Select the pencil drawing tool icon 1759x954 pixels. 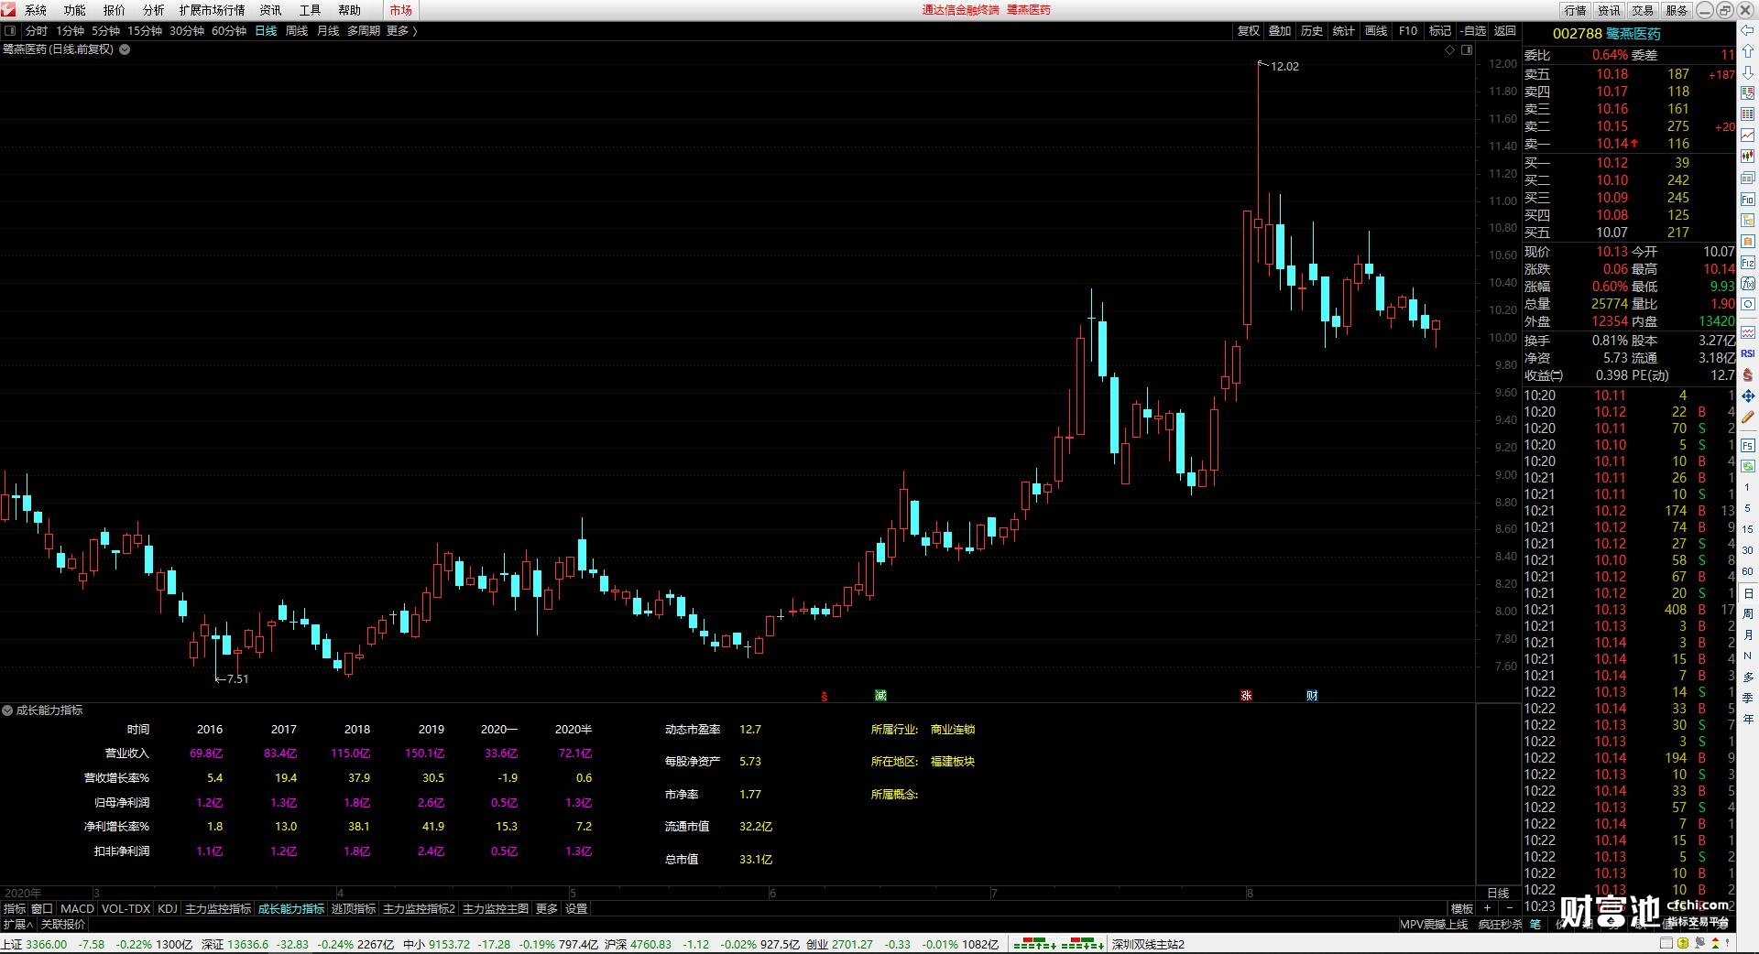(1747, 417)
